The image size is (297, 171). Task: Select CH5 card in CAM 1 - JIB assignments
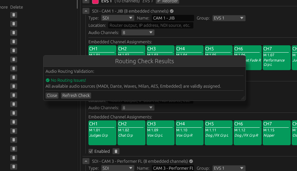218,50
